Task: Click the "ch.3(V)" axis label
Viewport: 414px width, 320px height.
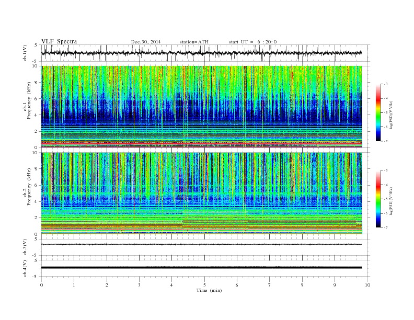Action: coord(25,247)
